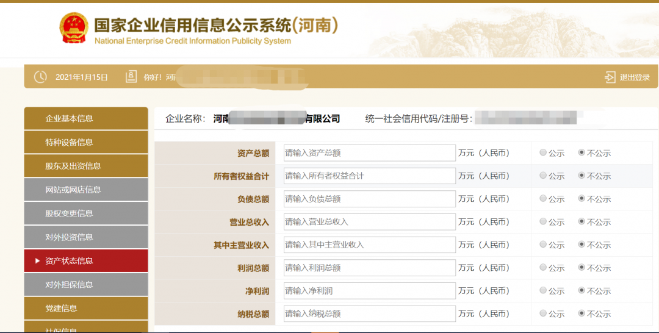The height and width of the screenshot is (333, 659).
Task: Set 负债总额 to 公示
Action: pyautogui.click(x=543, y=198)
